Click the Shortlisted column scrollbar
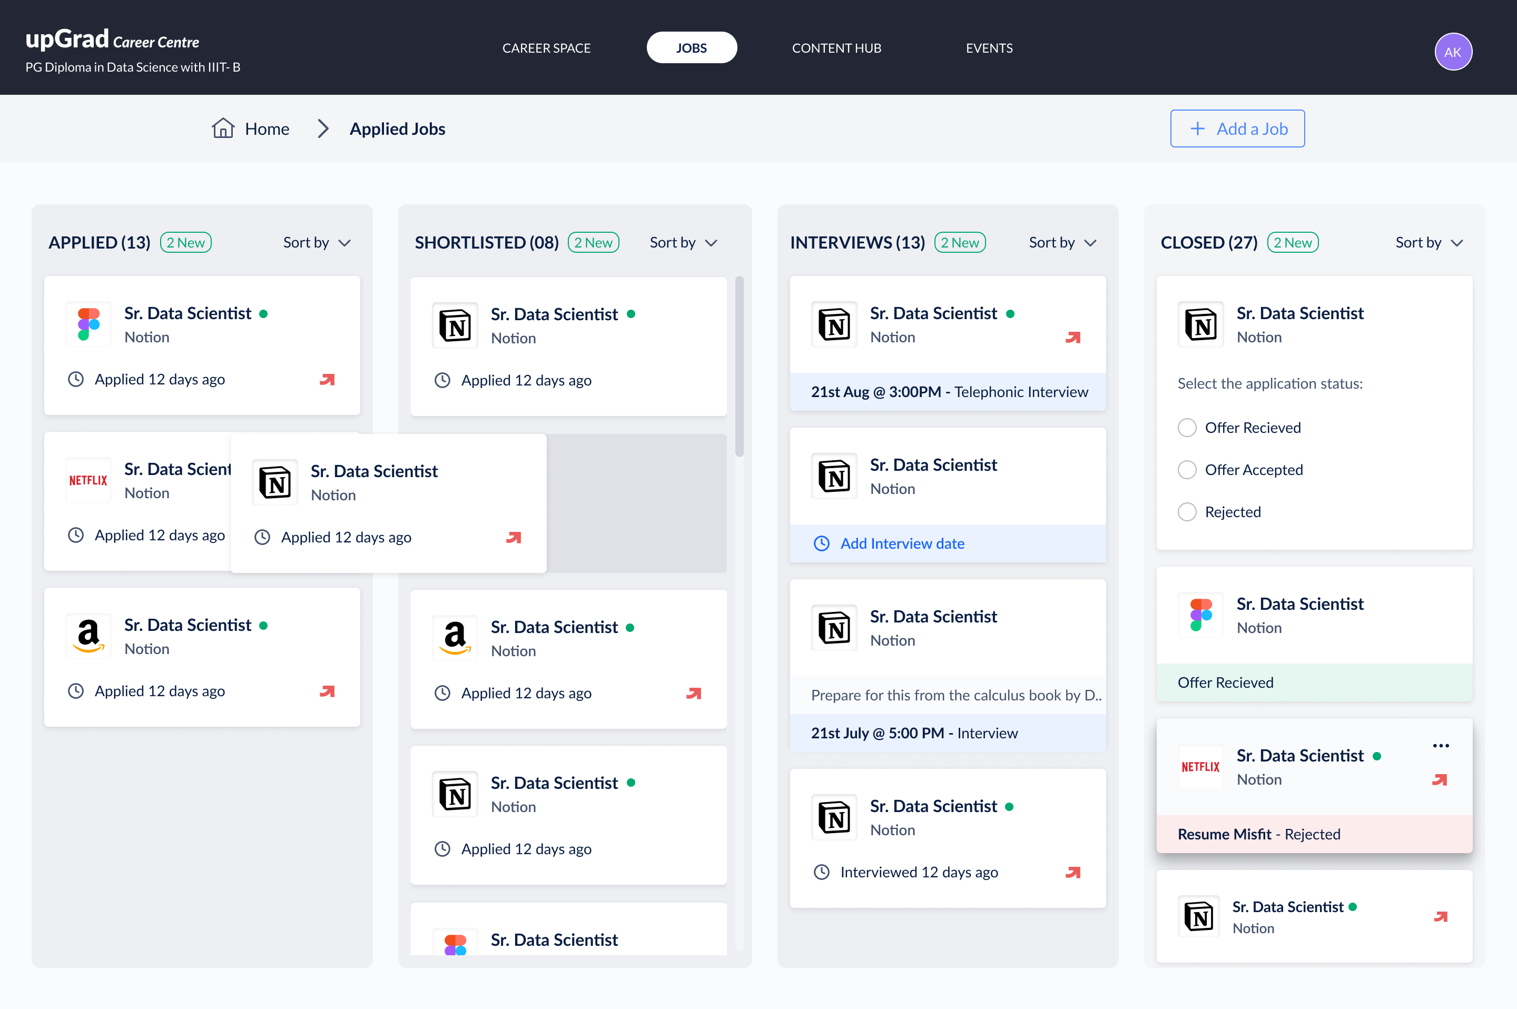The width and height of the screenshot is (1517, 1009). [x=740, y=366]
